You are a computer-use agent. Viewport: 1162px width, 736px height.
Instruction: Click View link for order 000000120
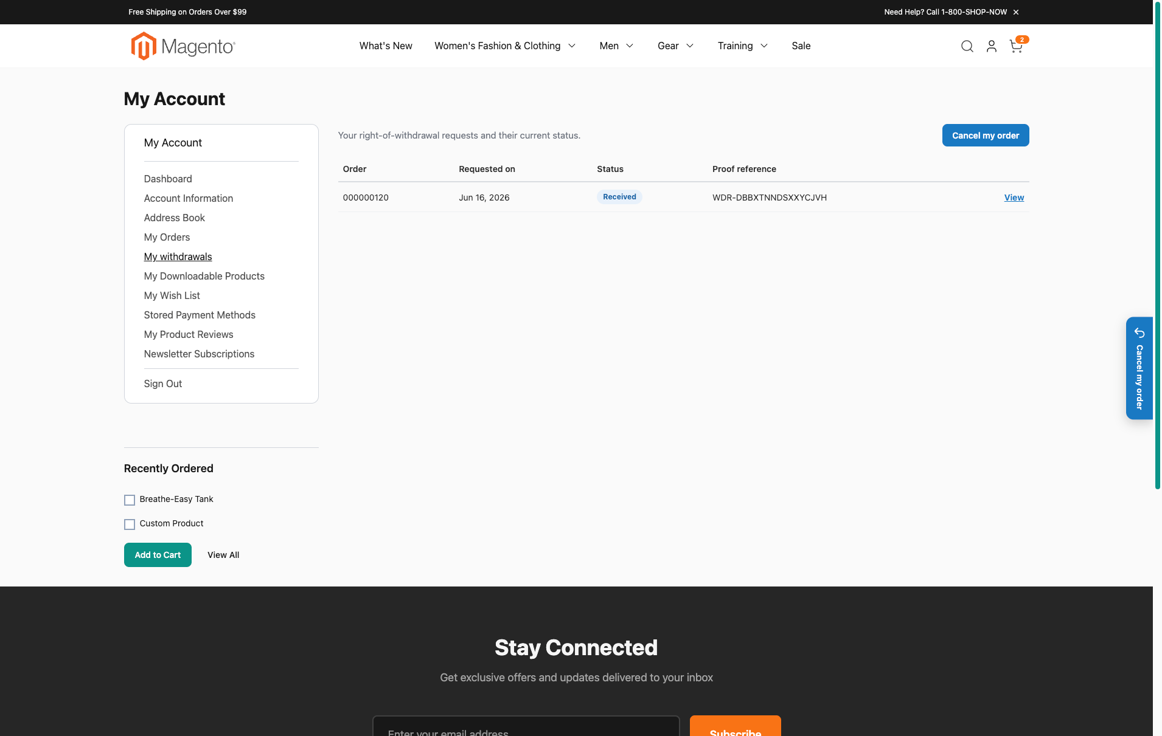pos(1014,198)
